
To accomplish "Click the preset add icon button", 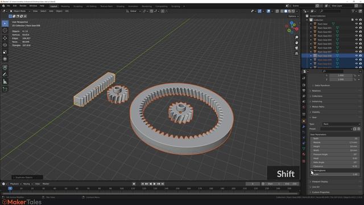I will click(x=355, y=129).
